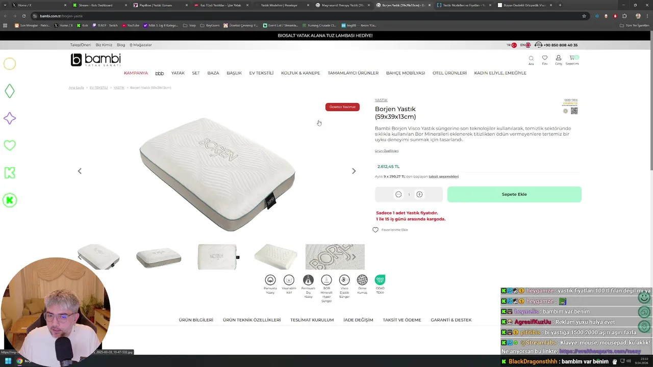Open the EV TEKSTİLİ menu
This screenshot has width=653, height=367.
pyautogui.click(x=261, y=73)
